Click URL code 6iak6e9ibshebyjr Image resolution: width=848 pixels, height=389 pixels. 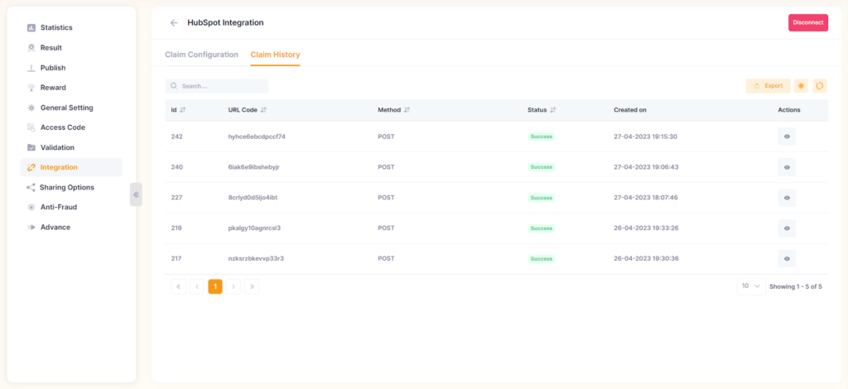point(253,167)
